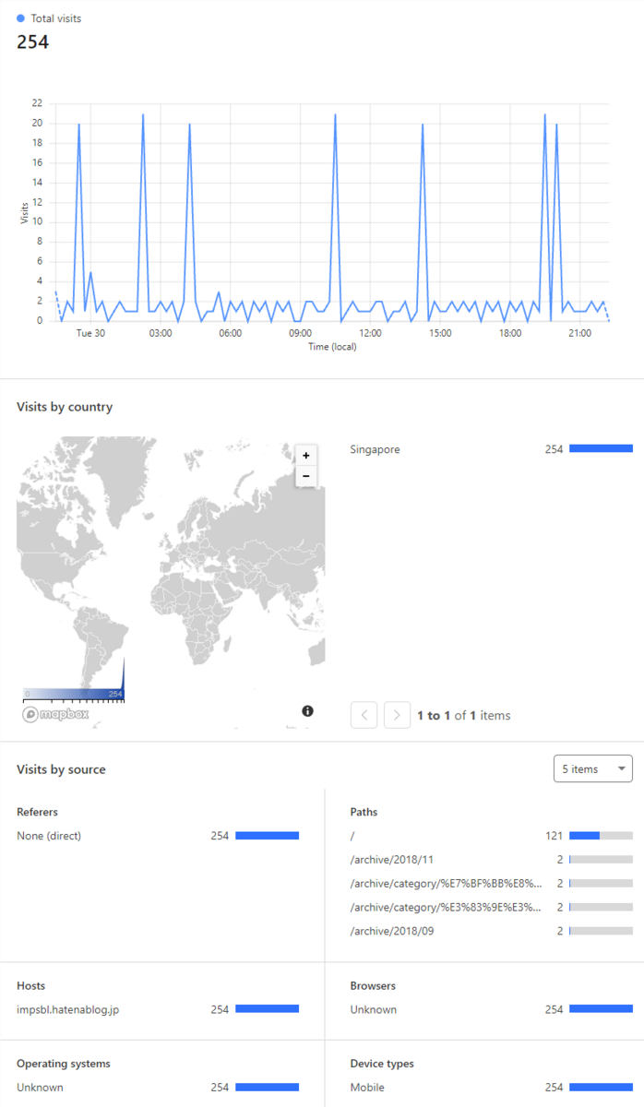Select the Unknown browser entry

pos(491,1009)
